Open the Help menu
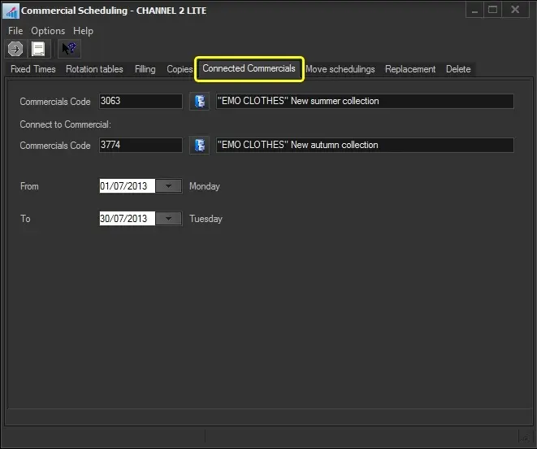 click(83, 31)
